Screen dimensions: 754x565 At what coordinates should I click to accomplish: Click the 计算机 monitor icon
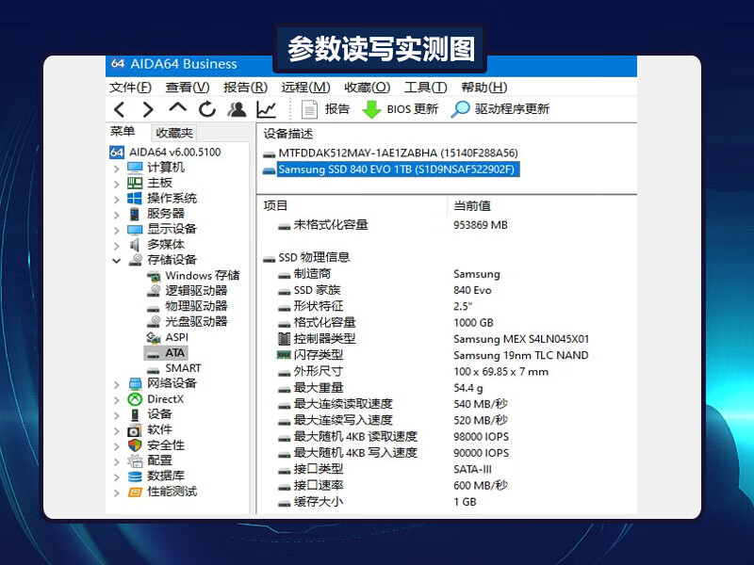[x=135, y=168]
